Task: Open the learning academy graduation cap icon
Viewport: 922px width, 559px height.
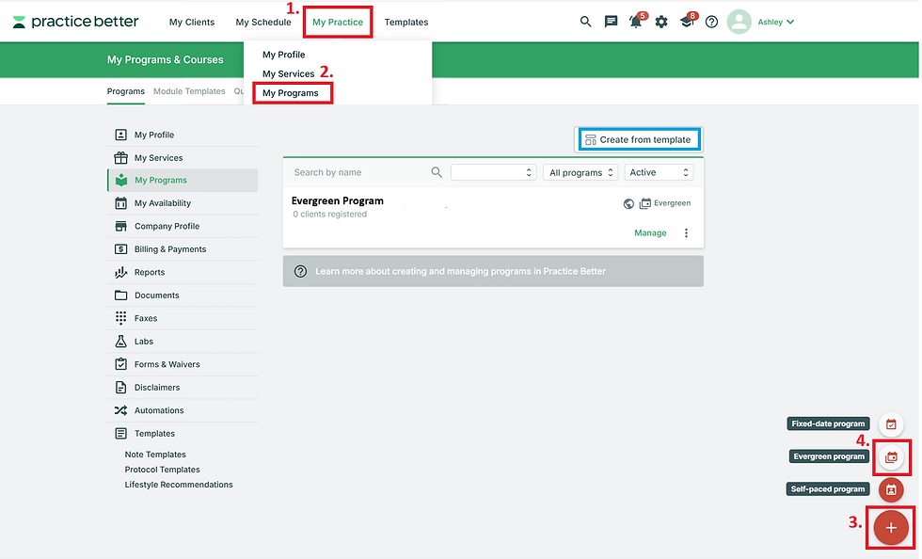Action: click(x=685, y=21)
